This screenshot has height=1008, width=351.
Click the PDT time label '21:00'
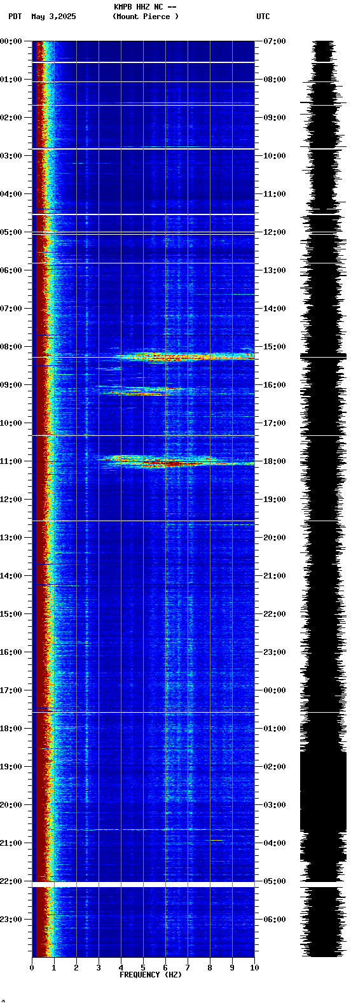pos(11,843)
